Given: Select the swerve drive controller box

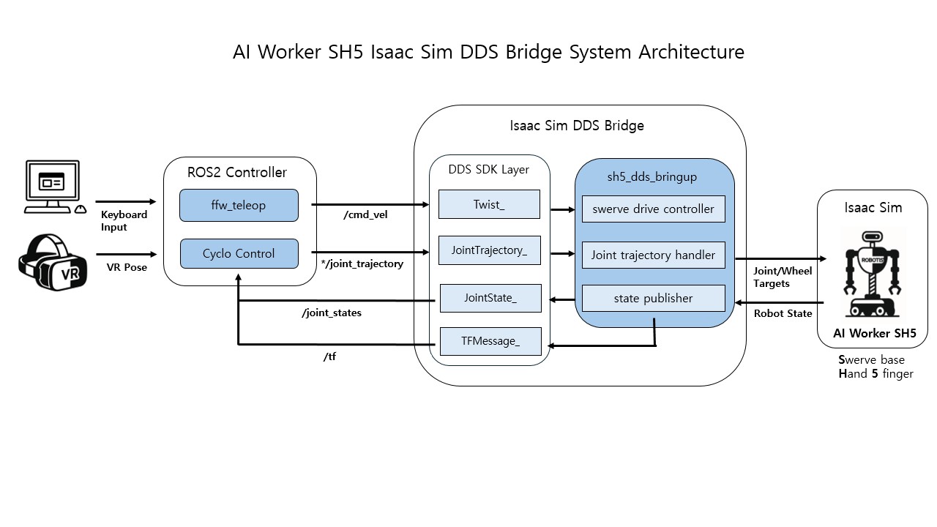Looking at the screenshot, I should [654, 209].
